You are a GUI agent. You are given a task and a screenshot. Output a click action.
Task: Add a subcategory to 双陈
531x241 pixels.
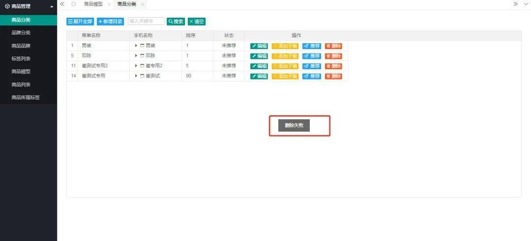(285, 56)
